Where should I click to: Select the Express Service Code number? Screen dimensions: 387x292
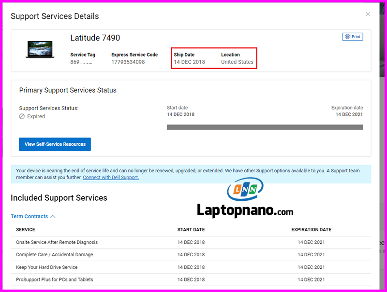(128, 62)
